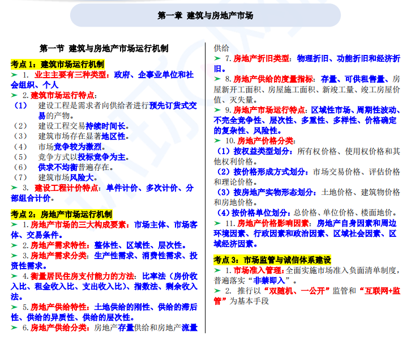Click red text 房地产供给分类

tap(58, 328)
